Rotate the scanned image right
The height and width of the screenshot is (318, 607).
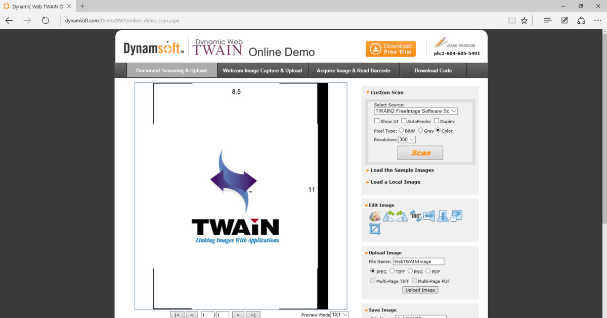point(402,216)
